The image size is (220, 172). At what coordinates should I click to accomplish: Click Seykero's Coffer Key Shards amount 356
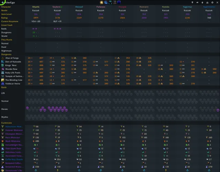coord(59,159)
